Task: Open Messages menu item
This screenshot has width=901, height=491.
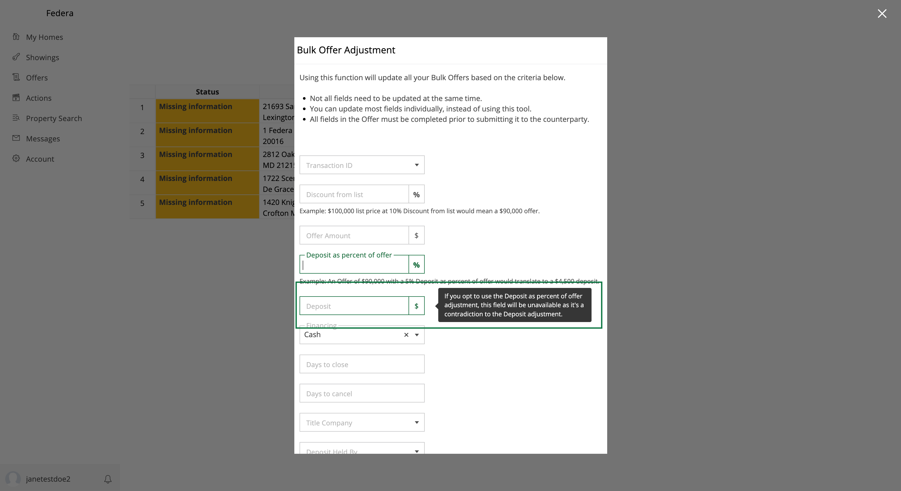Action: pyautogui.click(x=43, y=138)
